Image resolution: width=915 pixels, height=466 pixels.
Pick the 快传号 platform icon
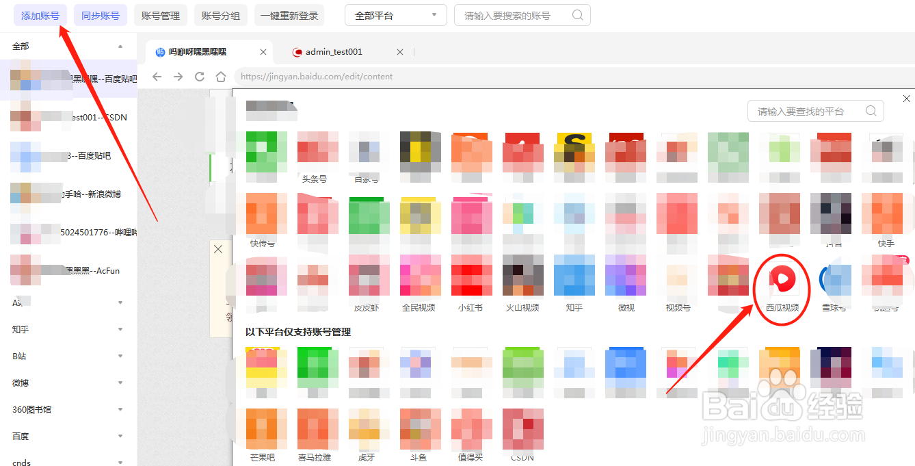pyautogui.click(x=266, y=213)
